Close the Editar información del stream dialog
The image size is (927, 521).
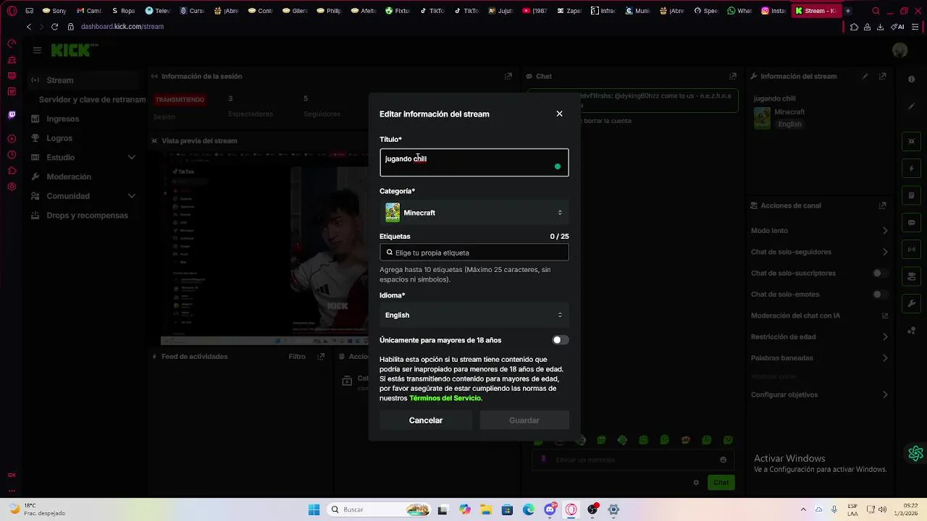[x=559, y=114]
